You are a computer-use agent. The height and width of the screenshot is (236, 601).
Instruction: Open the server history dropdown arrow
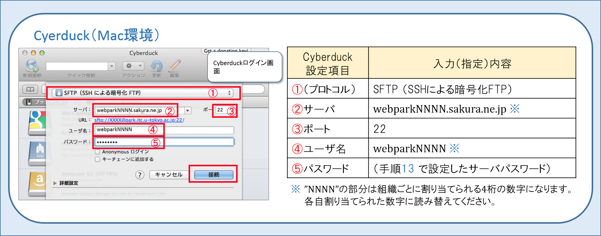[x=188, y=110]
